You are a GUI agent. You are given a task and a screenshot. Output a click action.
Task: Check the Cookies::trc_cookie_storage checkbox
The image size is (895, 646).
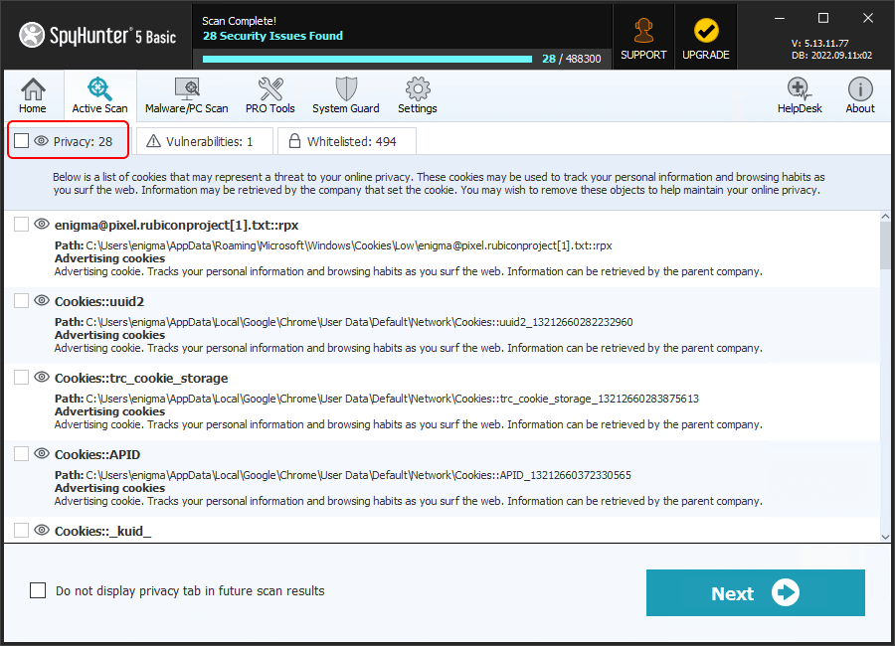(22, 378)
